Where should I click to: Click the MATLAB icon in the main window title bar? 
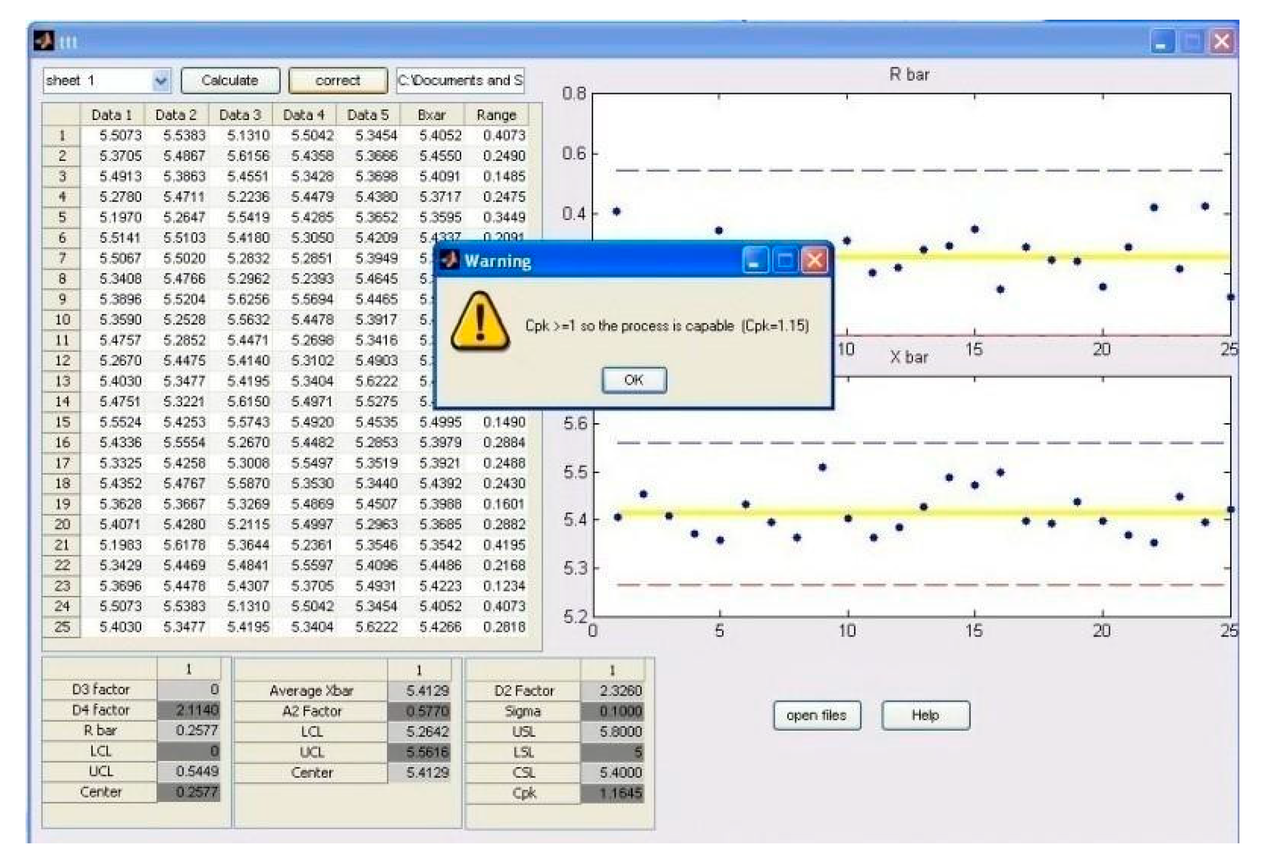click(45, 40)
